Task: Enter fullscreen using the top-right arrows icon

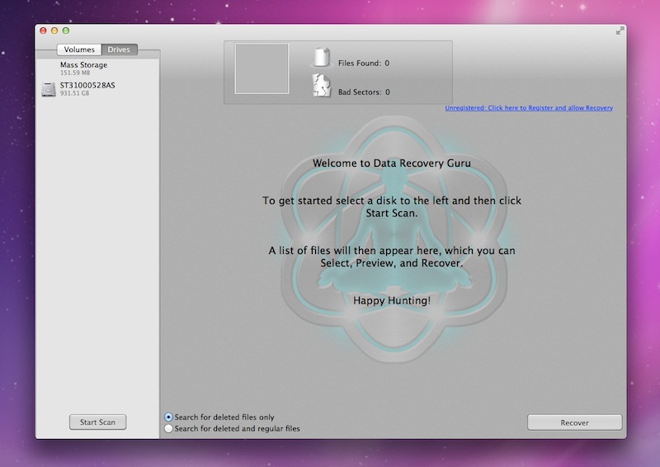Action: [x=620, y=31]
